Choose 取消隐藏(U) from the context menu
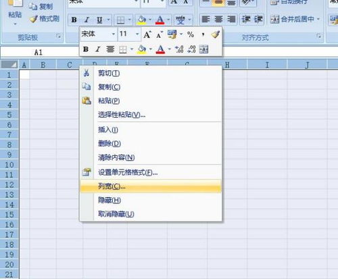The image size is (338, 279). (151, 213)
